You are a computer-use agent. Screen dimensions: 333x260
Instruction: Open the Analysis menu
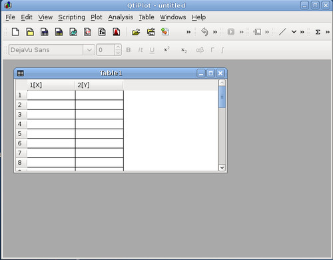[121, 17]
